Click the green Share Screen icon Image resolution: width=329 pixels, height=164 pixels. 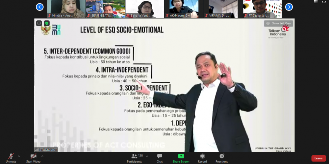coord(181,156)
